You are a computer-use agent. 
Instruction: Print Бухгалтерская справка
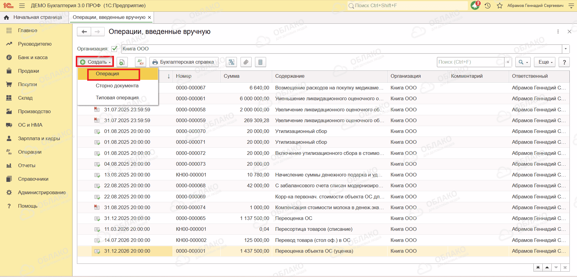click(x=184, y=62)
